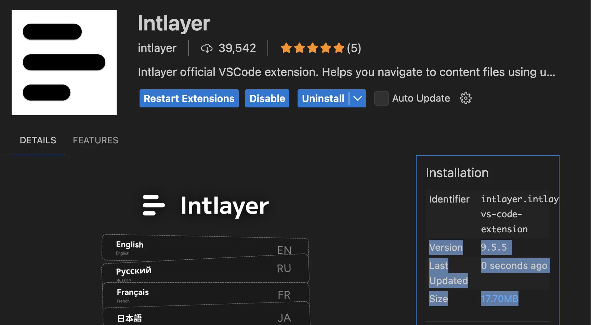Viewport: 591px width, 325px height.
Task: Enable the Auto Update checkbox
Action: pyautogui.click(x=381, y=99)
